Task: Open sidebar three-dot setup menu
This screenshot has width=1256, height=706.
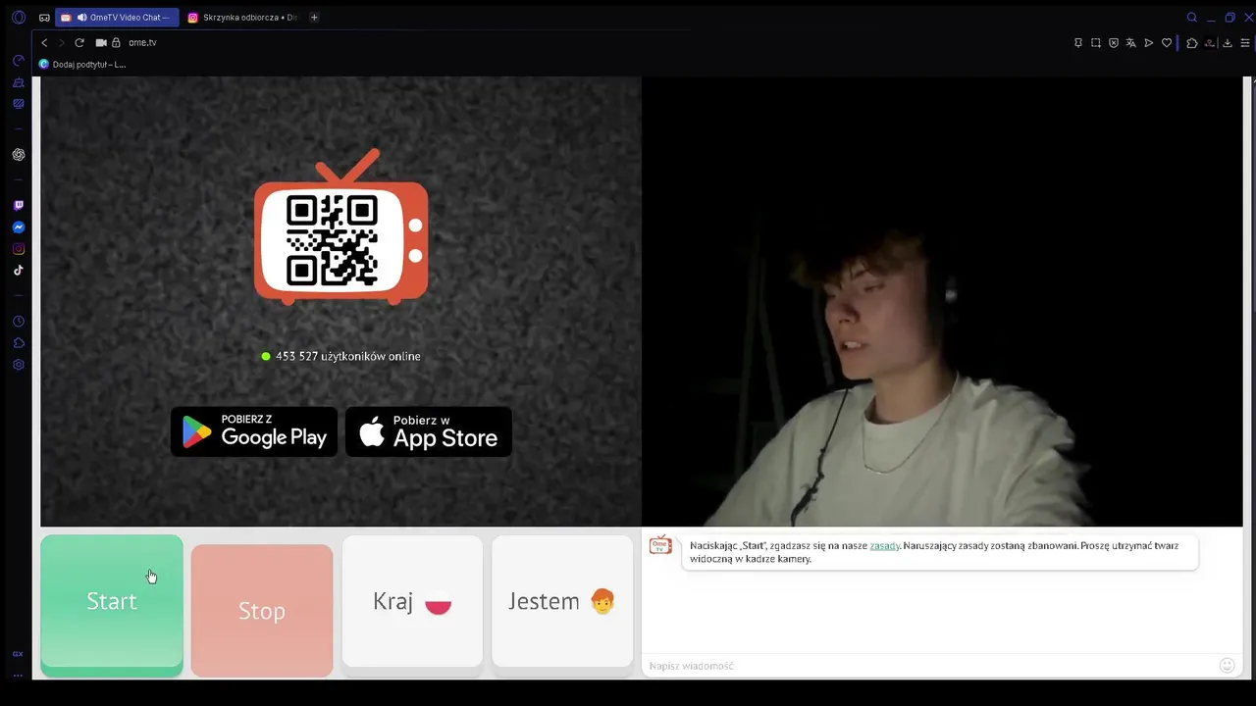Action: 18,675
